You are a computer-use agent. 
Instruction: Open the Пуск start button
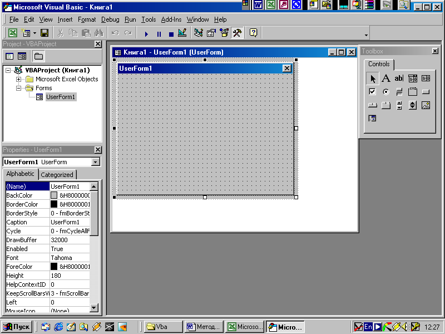click(17, 327)
